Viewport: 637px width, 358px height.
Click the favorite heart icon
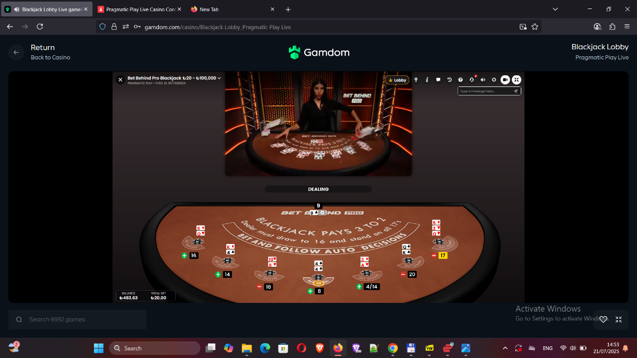(x=603, y=319)
